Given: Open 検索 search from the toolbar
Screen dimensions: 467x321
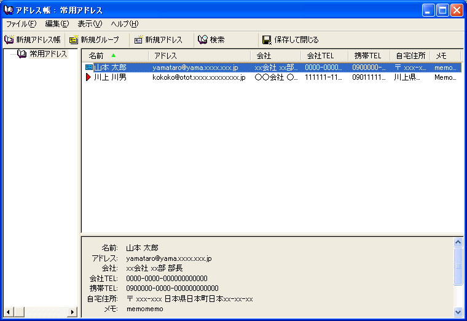Looking at the screenshot, I should [x=203, y=40].
